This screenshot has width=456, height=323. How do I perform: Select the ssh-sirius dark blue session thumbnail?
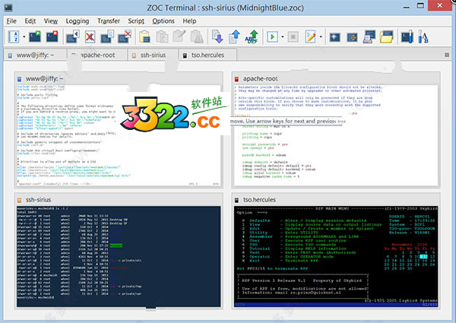119,256
